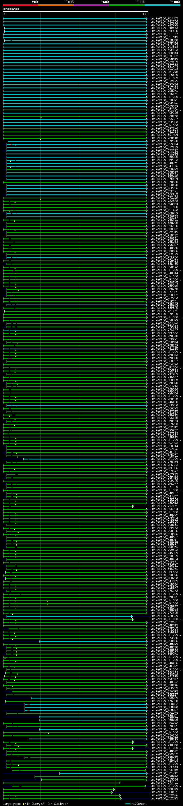Click the green arrowhead on the UniRef100_B5XD95 row
The image size is (183, 806).
coord(121,799)
